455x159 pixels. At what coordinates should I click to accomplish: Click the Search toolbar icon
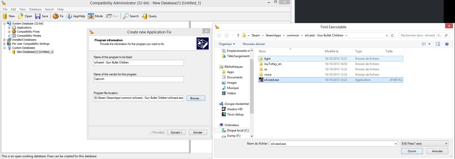pyautogui.click(x=126, y=16)
